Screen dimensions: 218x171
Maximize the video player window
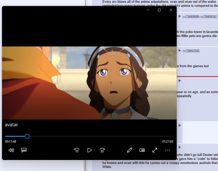pos(159,10)
